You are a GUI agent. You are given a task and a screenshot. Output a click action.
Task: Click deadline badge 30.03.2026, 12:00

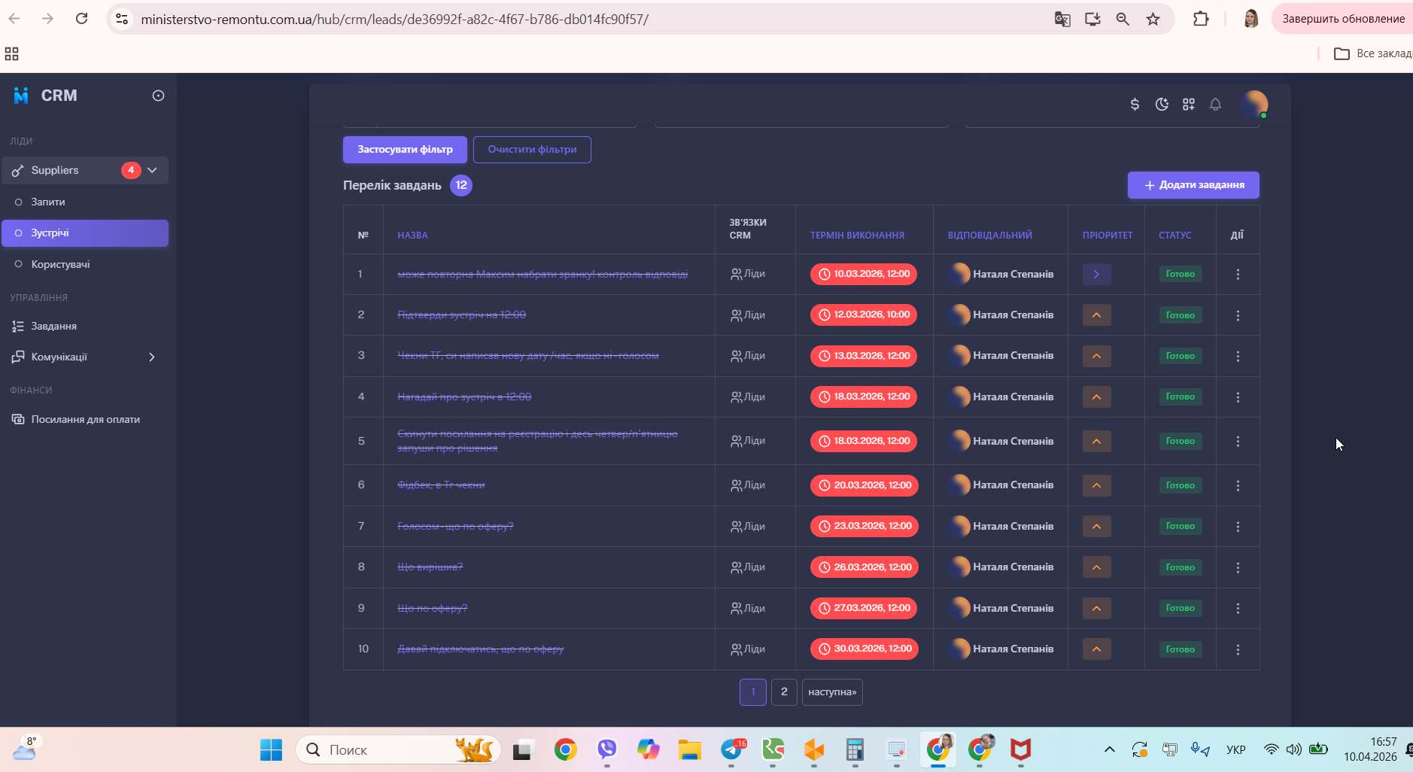tap(865, 649)
